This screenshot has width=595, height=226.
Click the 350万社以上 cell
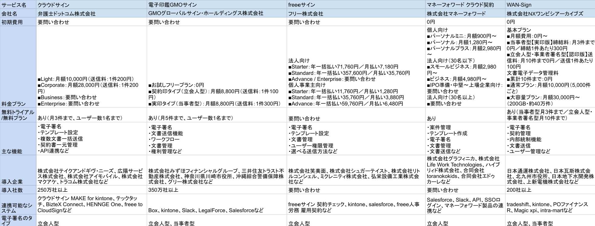pos(217,190)
